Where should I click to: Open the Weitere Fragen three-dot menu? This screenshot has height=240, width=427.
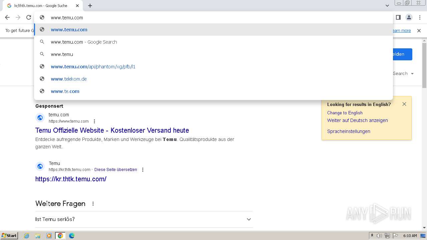point(93,204)
